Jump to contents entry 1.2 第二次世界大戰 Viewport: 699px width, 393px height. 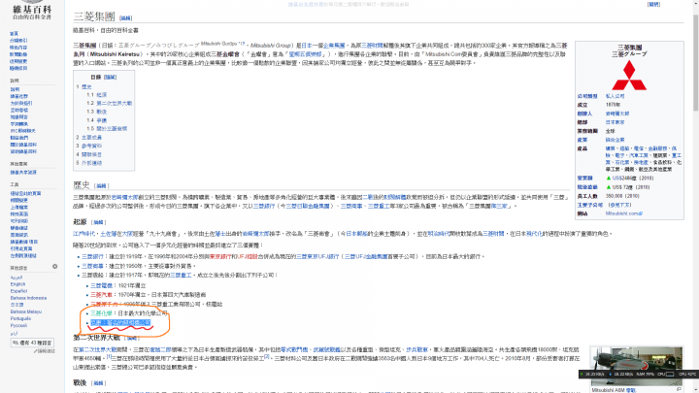[x=109, y=104]
